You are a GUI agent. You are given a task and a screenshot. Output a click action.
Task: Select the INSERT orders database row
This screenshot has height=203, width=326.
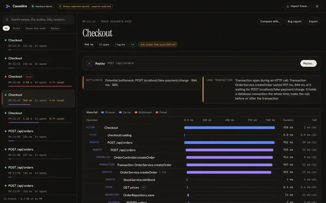[201, 201]
